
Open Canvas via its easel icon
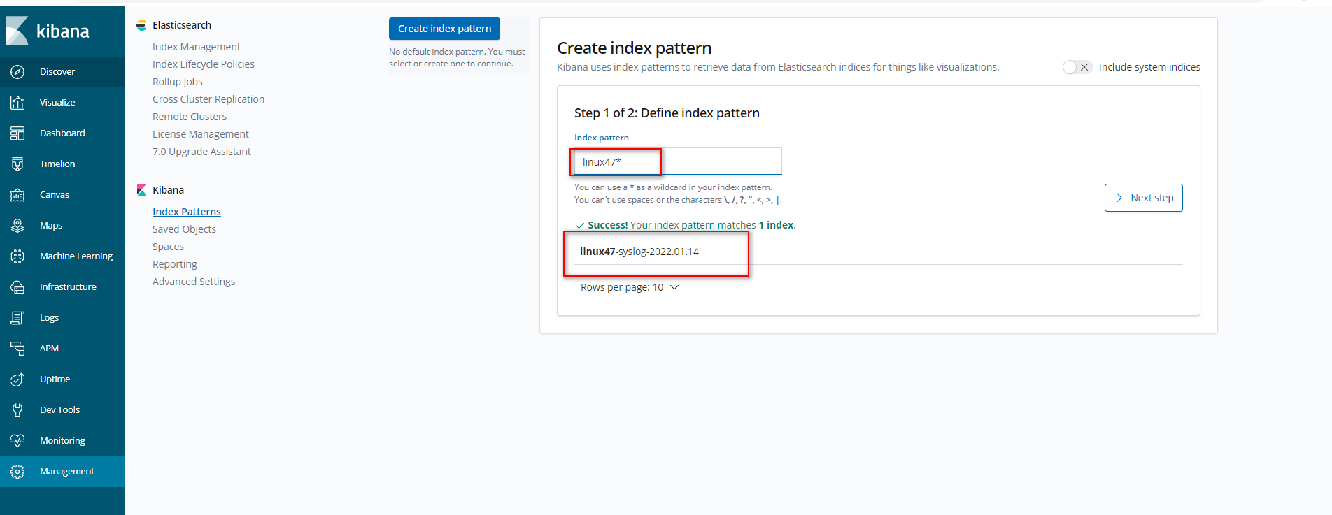(x=17, y=194)
